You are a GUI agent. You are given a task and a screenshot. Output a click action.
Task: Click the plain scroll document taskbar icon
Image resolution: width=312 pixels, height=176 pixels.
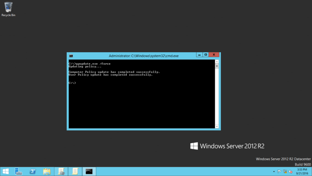point(75,171)
